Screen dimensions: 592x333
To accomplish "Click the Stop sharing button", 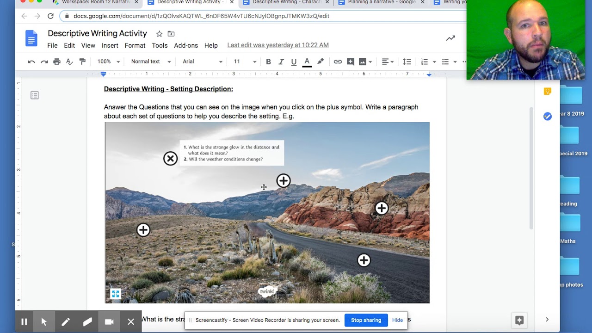I will [366, 320].
